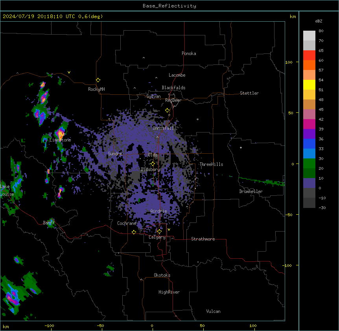Click the Calgary city label
Viewport: 339px width, 331px height.
pyautogui.click(x=157, y=237)
